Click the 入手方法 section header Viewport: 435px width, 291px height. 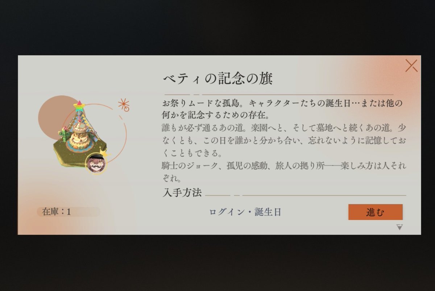[182, 192]
